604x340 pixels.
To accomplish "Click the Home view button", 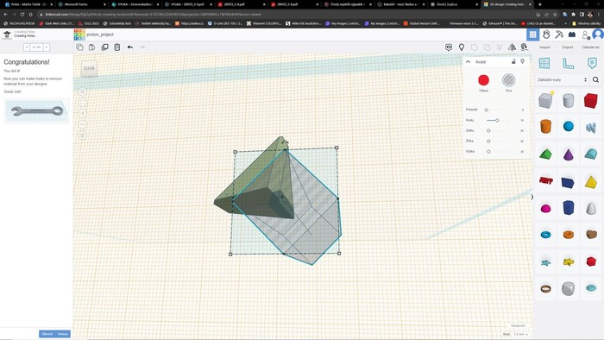I will (83, 91).
